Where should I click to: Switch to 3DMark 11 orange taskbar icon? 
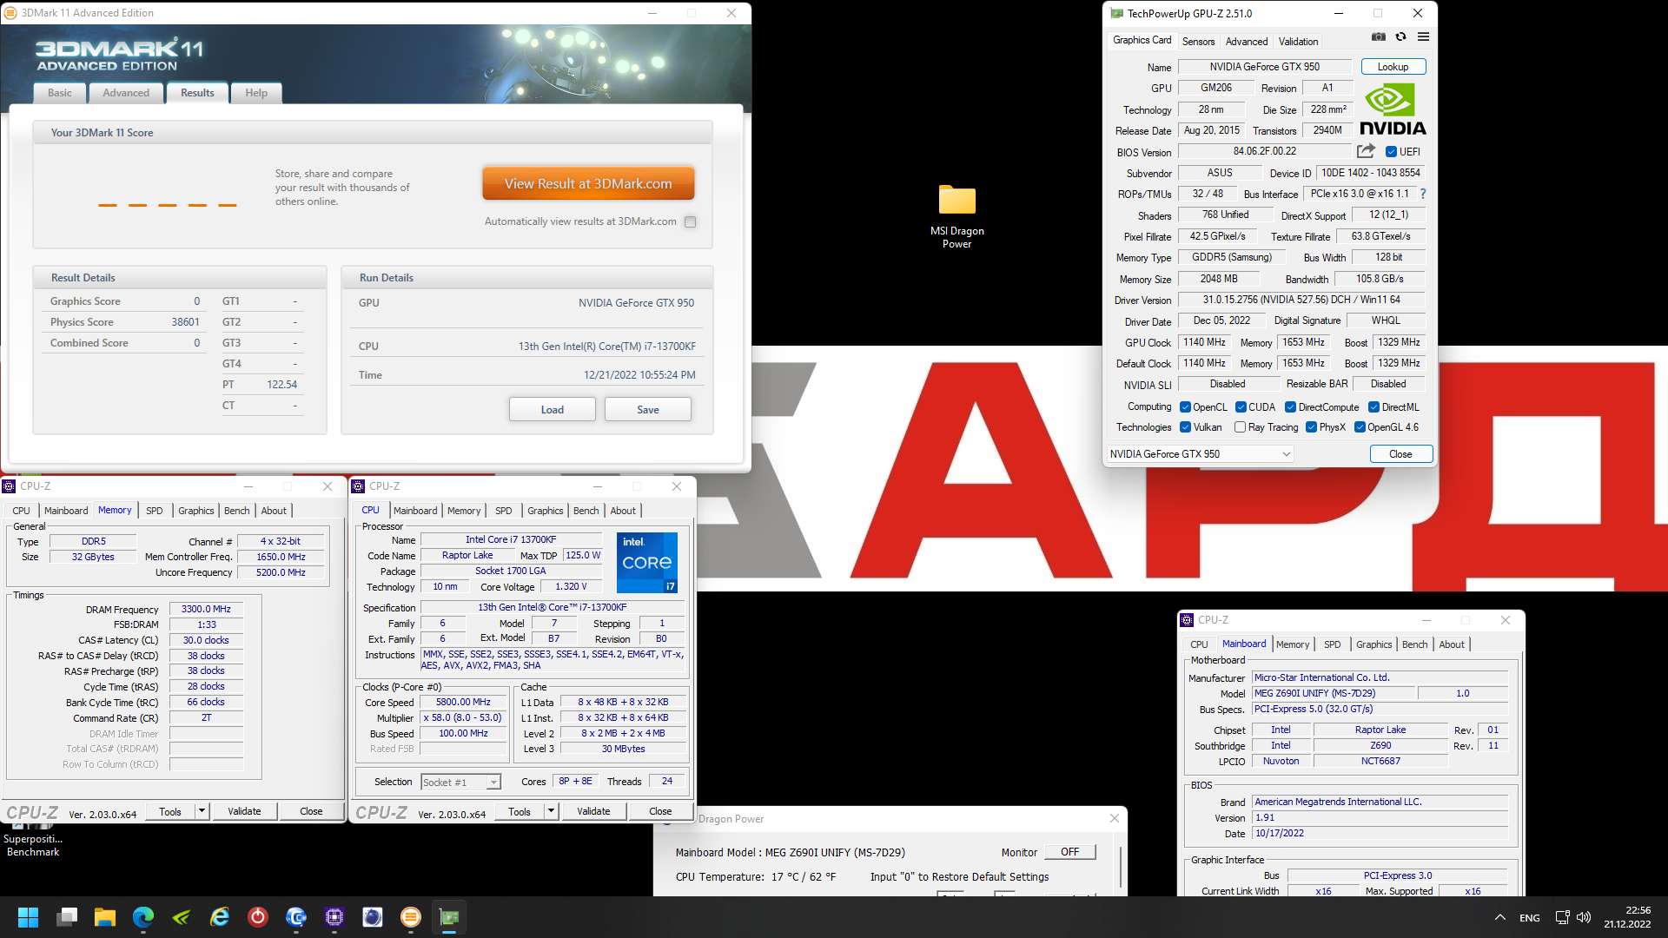[411, 917]
